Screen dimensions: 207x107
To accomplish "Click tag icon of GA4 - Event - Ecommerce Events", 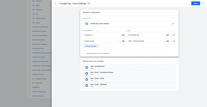I will 87,73.
